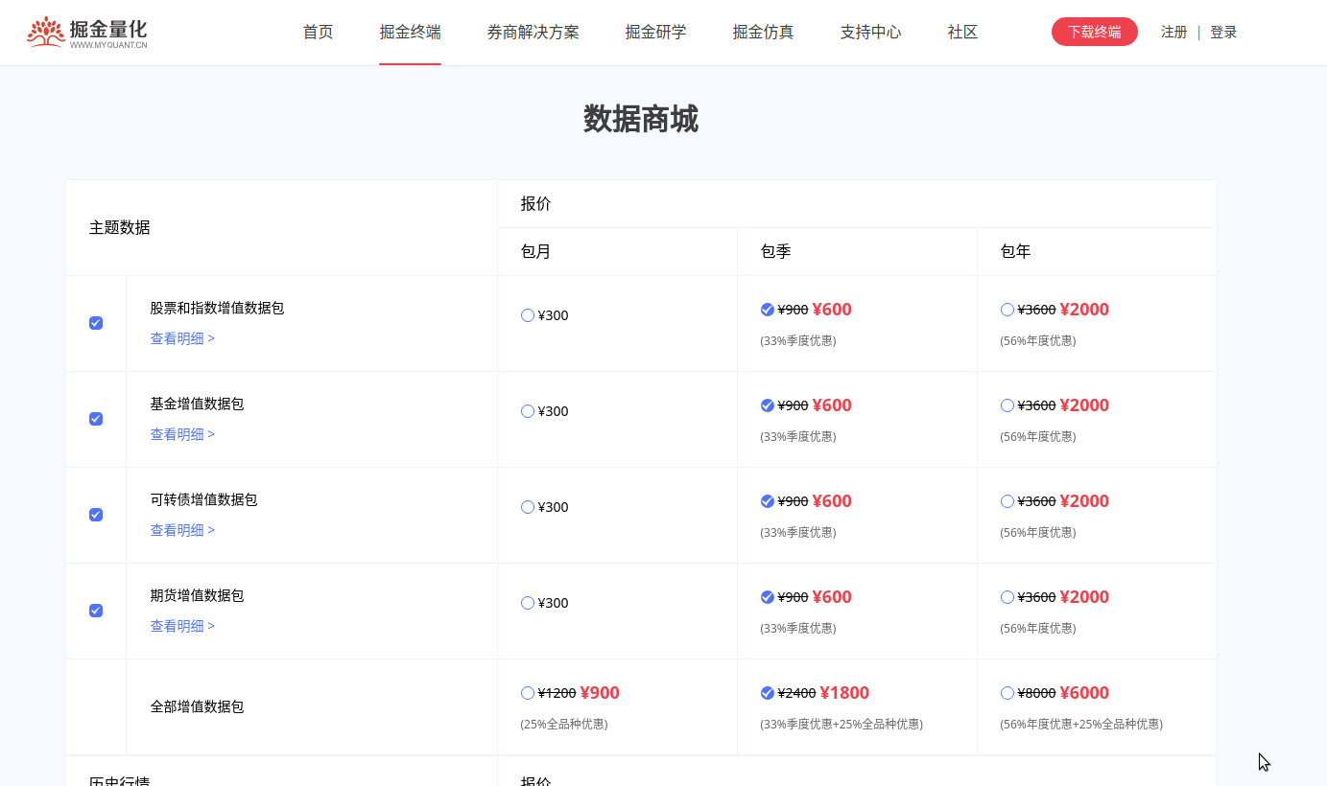The width and height of the screenshot is (1327, 786).
Task: Uncheck the 可转债增值数据包 checkbox
Action: [95, 515]
